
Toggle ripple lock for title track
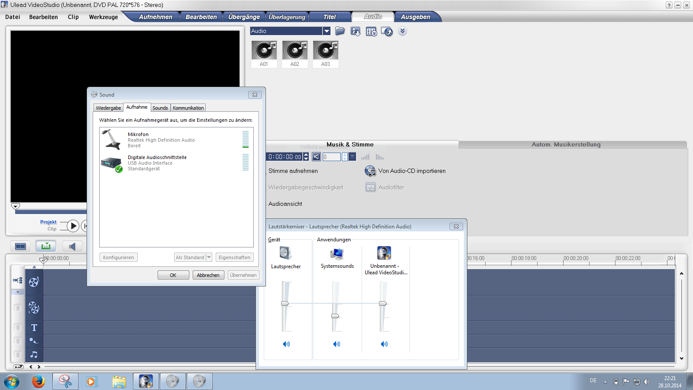(x=18, y=328)
